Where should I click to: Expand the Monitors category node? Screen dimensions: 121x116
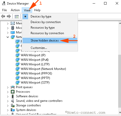pos(8,33)
